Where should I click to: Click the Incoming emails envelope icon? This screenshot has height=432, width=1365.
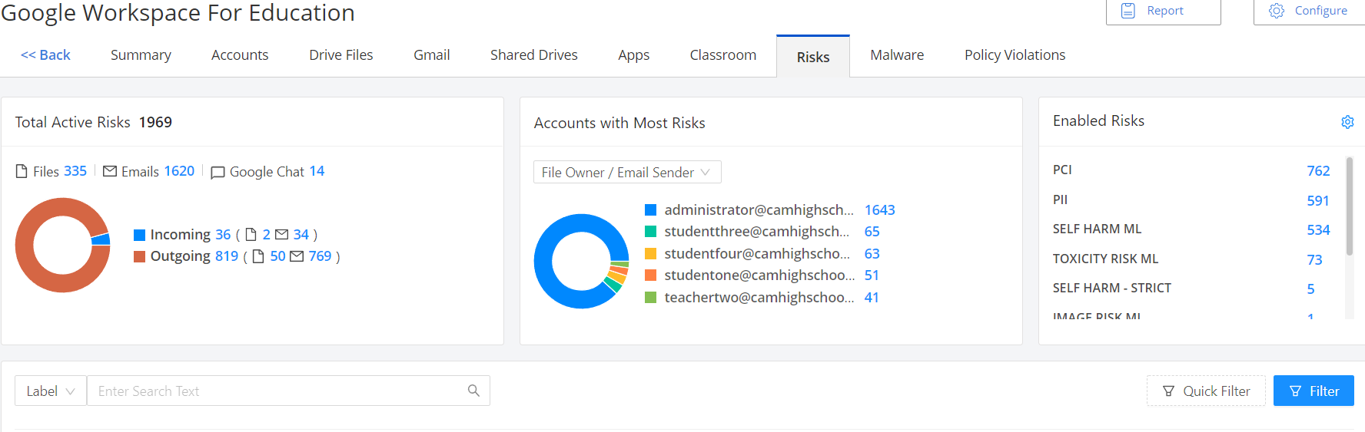click(282, 235)
